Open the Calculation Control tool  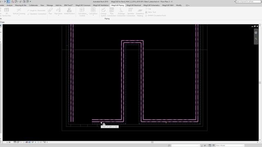tap(82, 12)
